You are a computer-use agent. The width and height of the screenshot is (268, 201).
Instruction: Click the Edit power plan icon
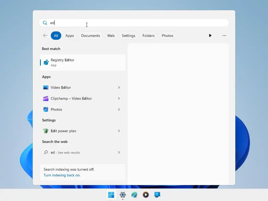(x=46, y=131)
